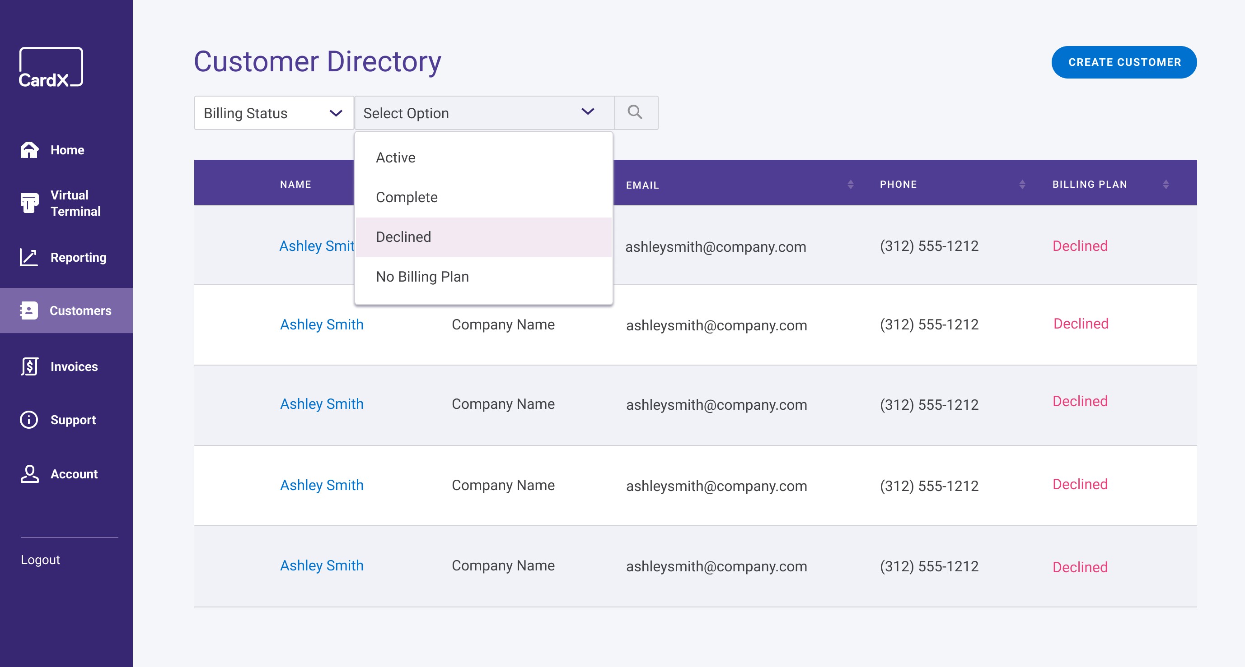Click the Invoices dollar icon

coord(29,366)
